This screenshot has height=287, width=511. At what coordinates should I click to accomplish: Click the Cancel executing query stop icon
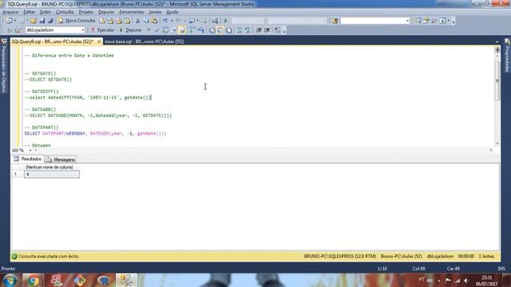tap(149, 30)
